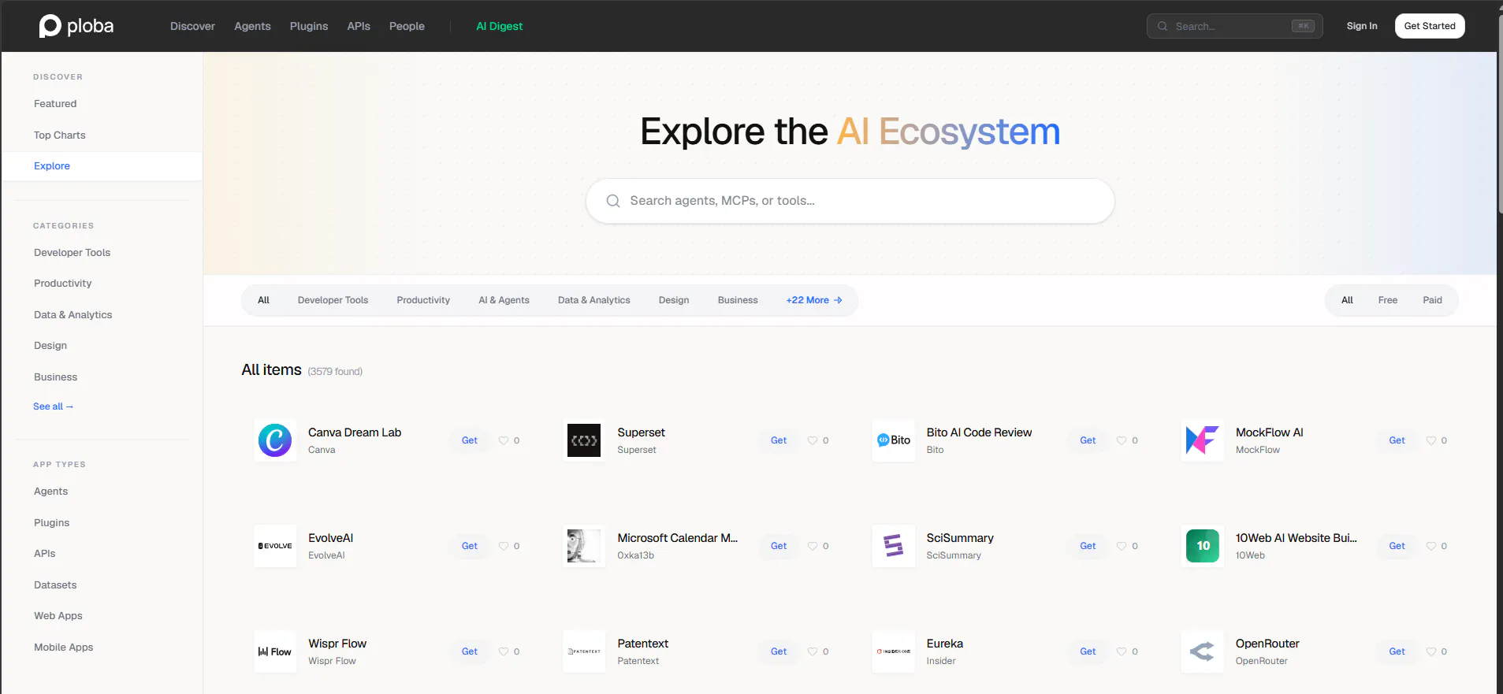Screen dimensions: 1503x694
Task: Select the Developer Tools filter tab
Action: (x=333, y=300)
